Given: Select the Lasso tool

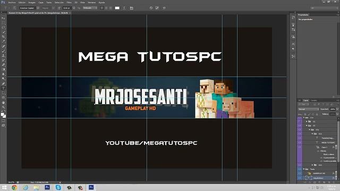Looking at the screenshot, I should click(3, 28).
